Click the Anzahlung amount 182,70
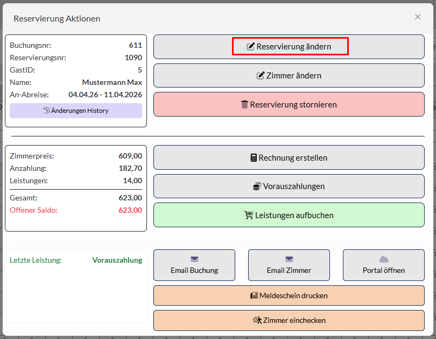This screenshot has width=436, height=339. tap(130, 168)
